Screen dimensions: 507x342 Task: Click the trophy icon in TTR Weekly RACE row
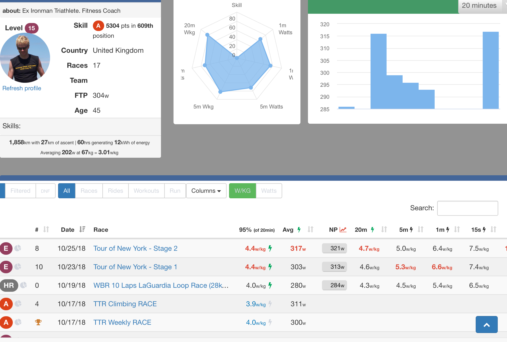tap(38, 322)
